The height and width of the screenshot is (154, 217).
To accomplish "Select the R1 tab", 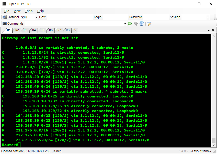I will (9, 30).
